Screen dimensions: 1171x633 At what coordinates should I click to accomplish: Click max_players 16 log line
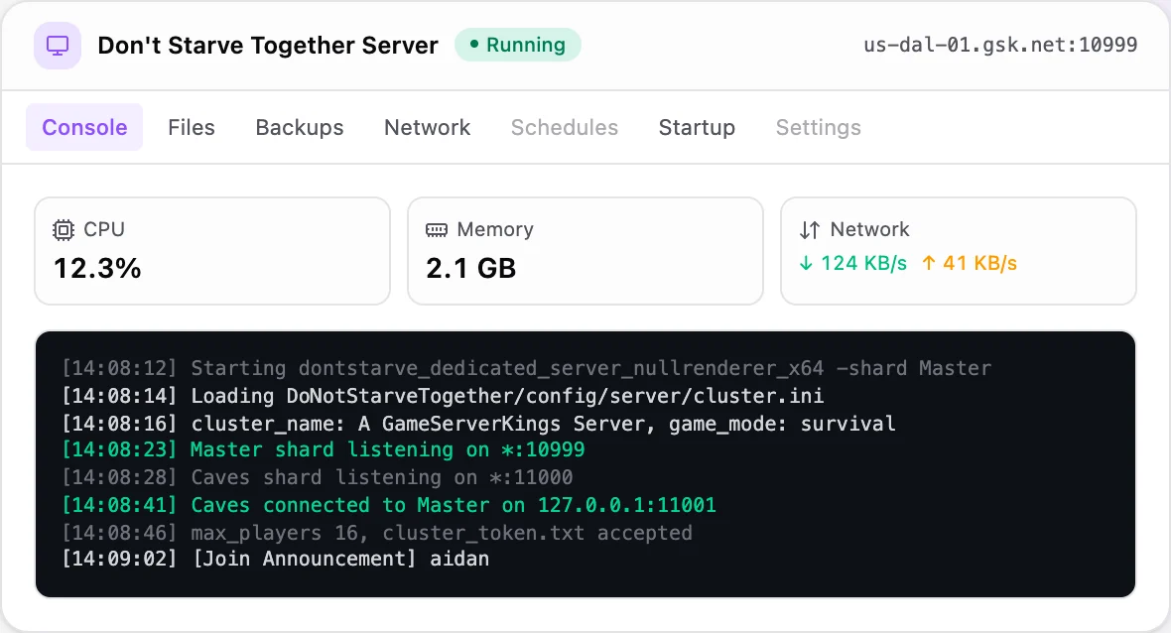pos(377,532)
